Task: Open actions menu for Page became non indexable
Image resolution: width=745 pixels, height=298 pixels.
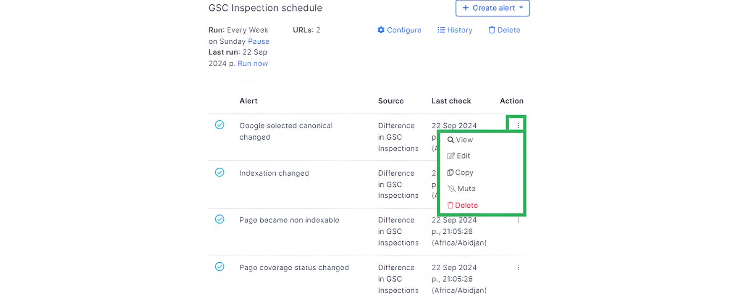Action: [518, 220]
